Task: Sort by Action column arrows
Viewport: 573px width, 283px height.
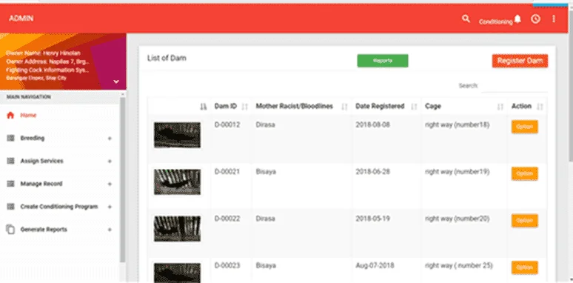Action: (540, 107)
